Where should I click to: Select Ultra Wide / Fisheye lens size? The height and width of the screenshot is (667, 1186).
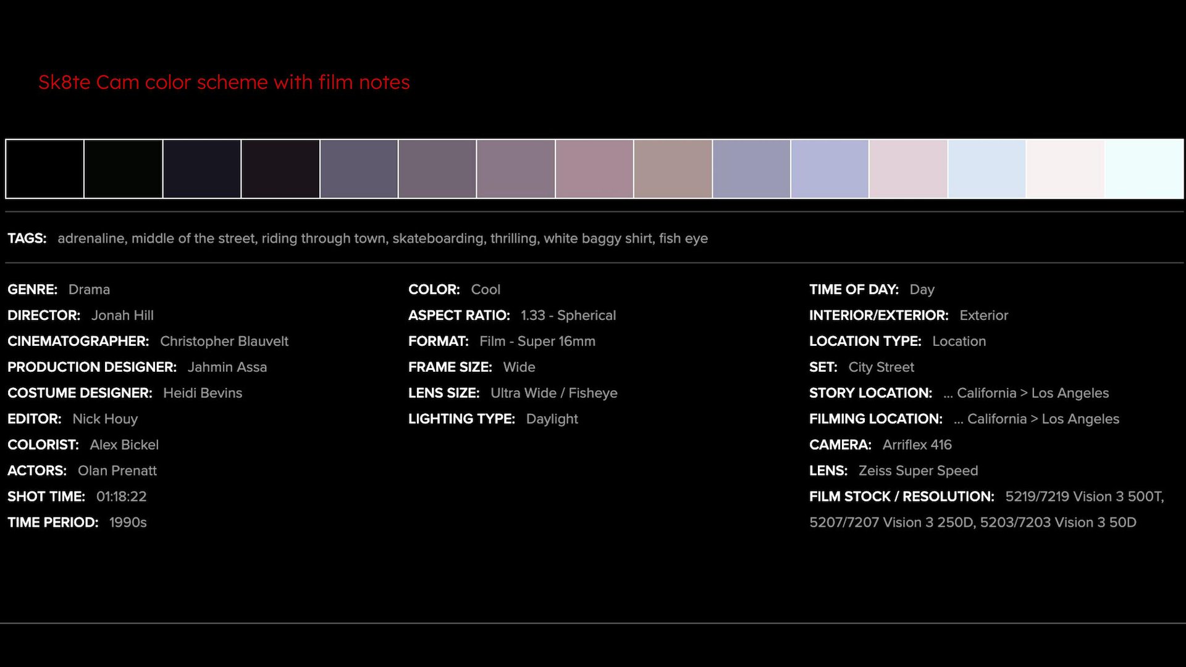point(553,393)
